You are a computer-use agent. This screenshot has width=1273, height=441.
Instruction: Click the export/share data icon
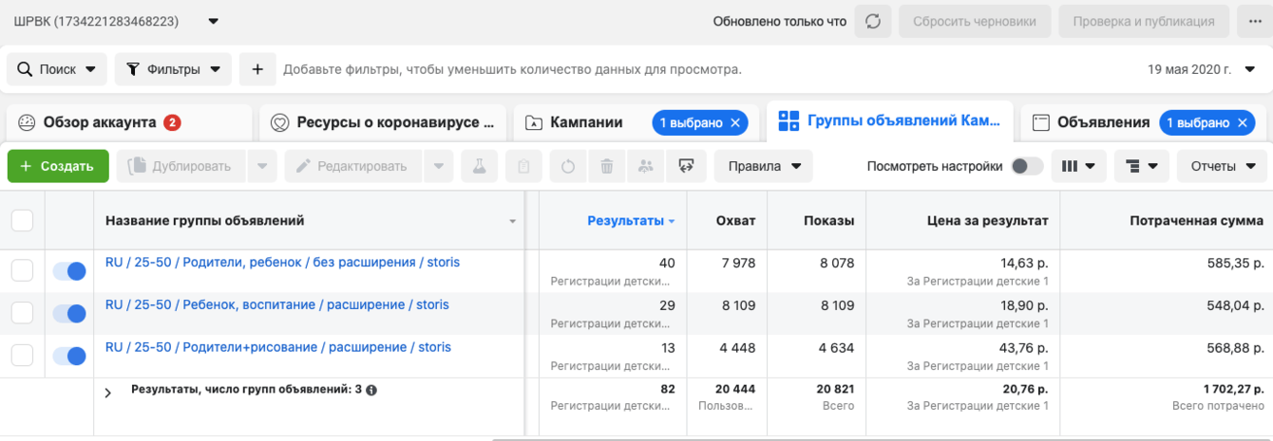click(x=686, y=166)
